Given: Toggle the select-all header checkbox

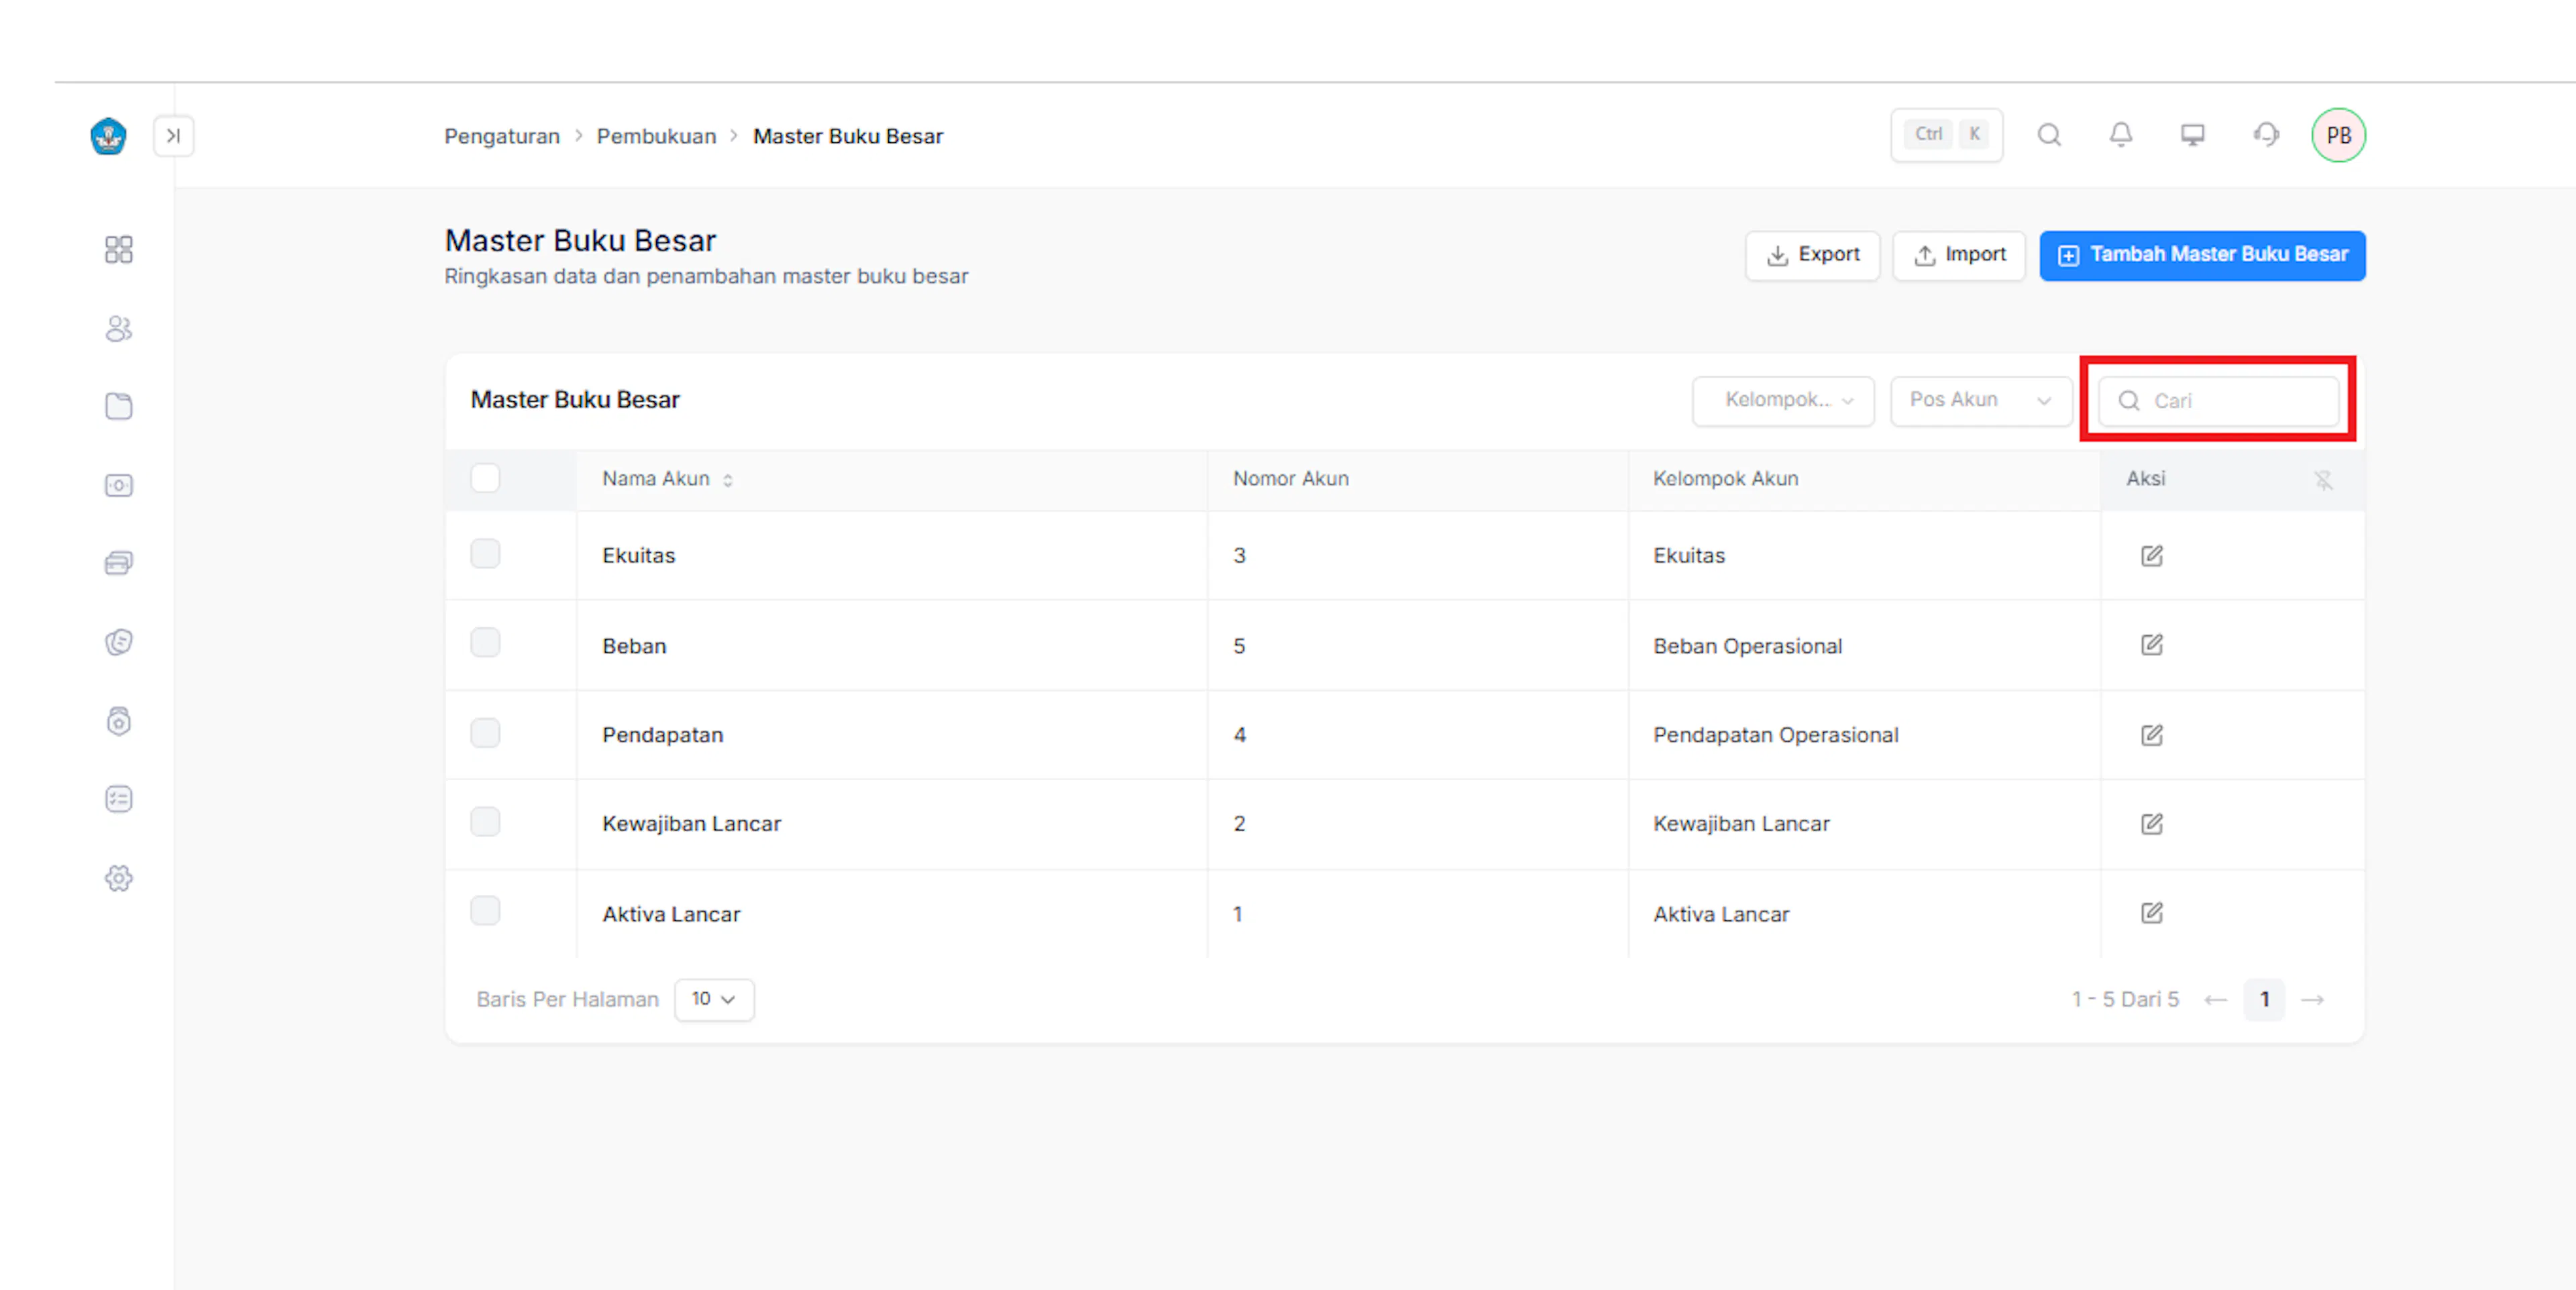Looking at the screenshot, I should (485, 478).
